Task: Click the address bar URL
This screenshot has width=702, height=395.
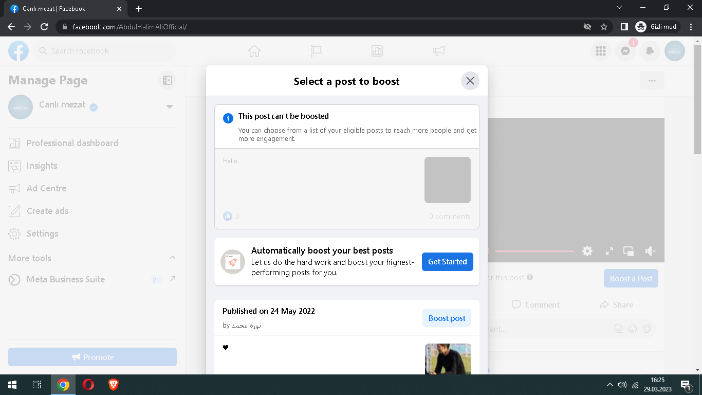Action: coord(130,27)
